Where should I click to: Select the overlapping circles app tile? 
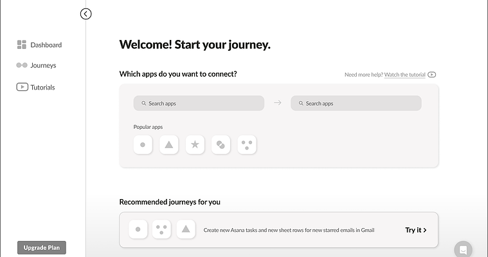pos(221,144)
